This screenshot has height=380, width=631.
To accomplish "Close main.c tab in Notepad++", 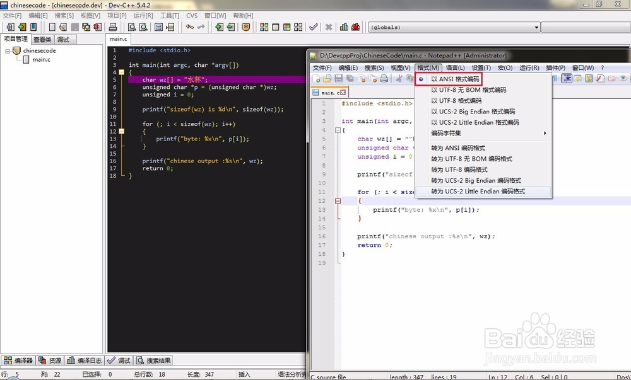I will 343,93.
